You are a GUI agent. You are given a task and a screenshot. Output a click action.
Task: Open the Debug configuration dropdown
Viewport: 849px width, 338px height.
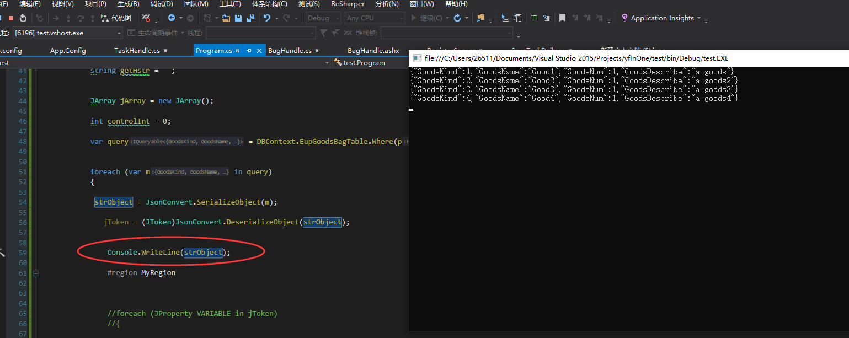[x=323, y=18]
